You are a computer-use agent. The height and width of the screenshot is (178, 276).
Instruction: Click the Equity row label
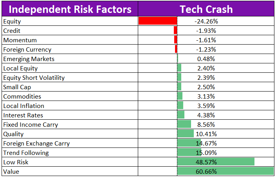click(x=12, y=22)
